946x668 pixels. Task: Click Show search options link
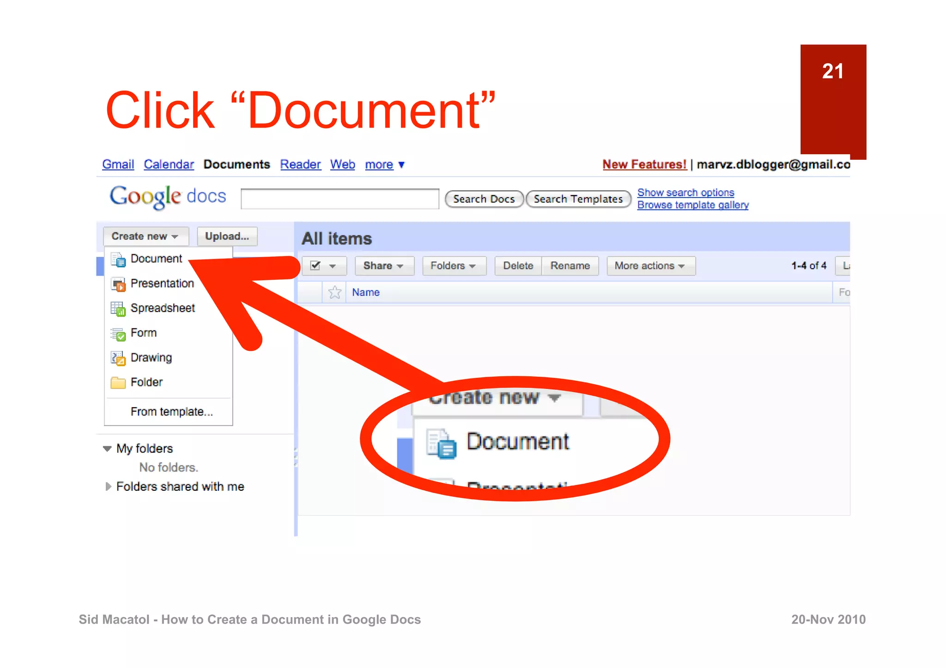coord(685,193)
